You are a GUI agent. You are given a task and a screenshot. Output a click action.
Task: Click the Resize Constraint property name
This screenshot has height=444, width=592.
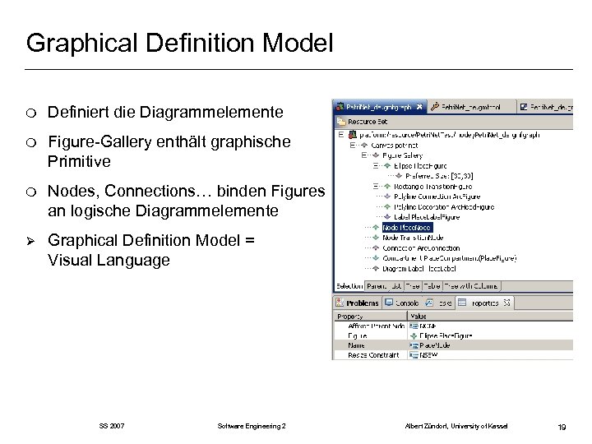pyautogui.click(x=373, y=355)
